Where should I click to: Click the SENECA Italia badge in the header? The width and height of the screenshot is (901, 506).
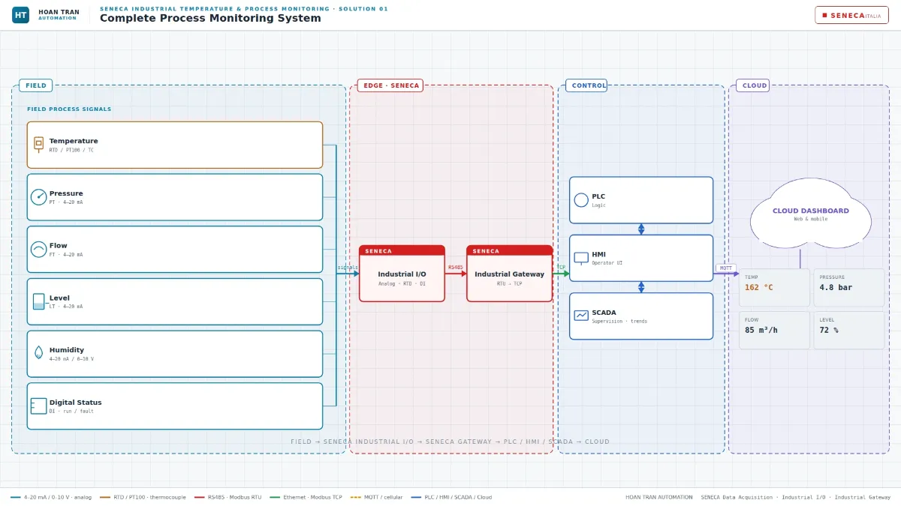click(x=851, y=15)
